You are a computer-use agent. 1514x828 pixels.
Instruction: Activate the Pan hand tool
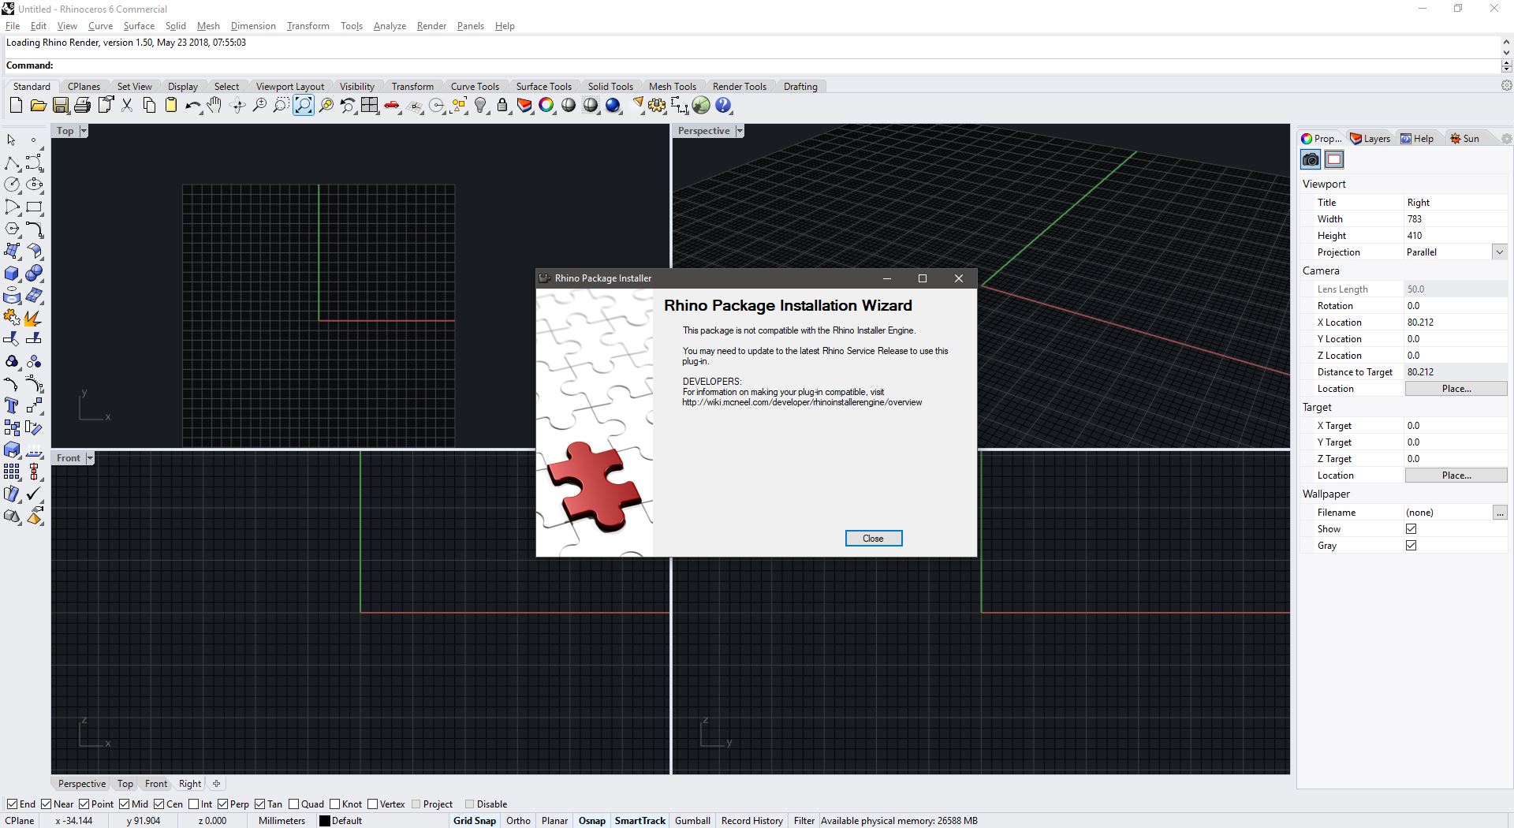click(x=214, y=106)
